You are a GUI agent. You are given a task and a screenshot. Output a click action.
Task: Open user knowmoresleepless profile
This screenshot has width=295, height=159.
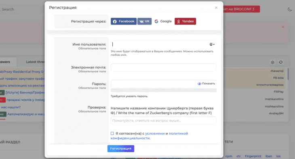tap(270, 85)
